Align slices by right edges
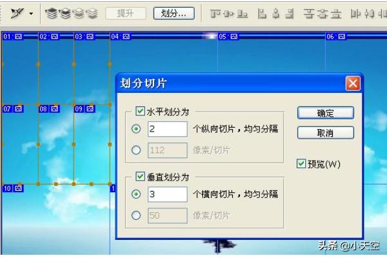This screenshot has height=258, width=387. (x=290, y=13)
